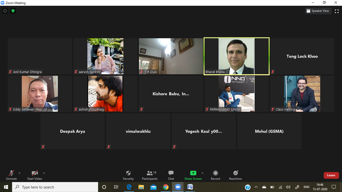Expand video options arrow beside Start Video
342x192 pixels.
pos(44,173)
